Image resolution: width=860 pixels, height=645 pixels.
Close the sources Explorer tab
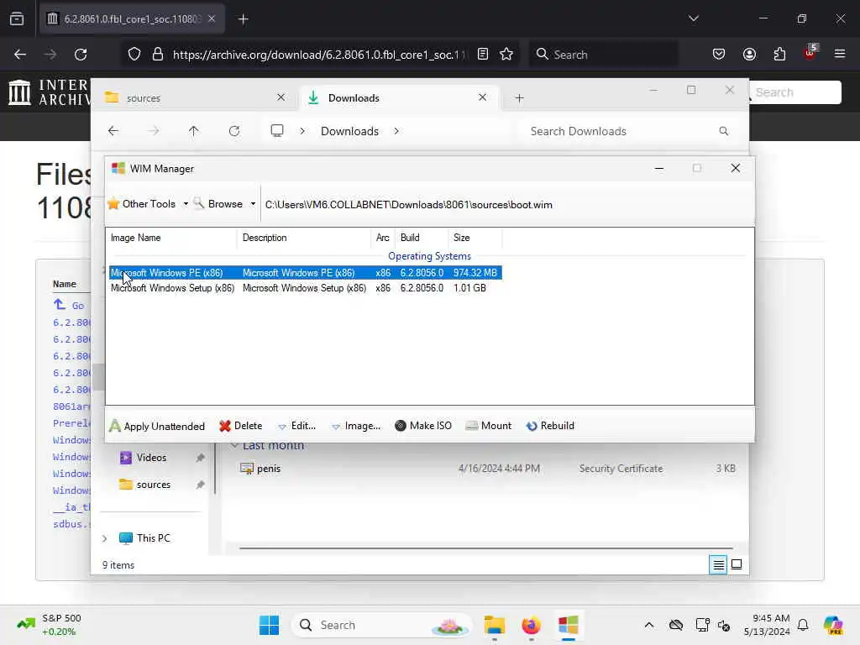(281, 97)
